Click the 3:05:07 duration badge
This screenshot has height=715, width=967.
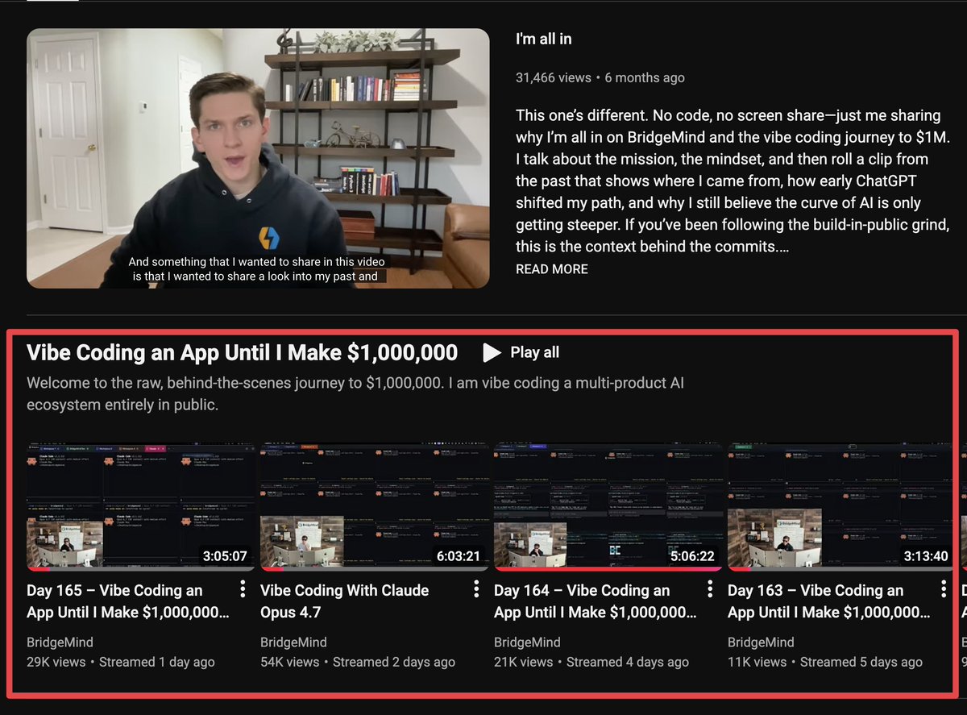click(x=225, y=556)
